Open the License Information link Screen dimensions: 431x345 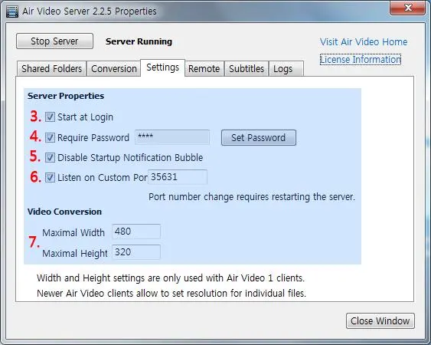(x=361, y=60)
